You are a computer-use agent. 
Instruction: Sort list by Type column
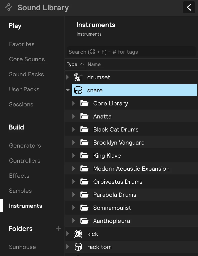pyautogui.click(x=75, y=64)
